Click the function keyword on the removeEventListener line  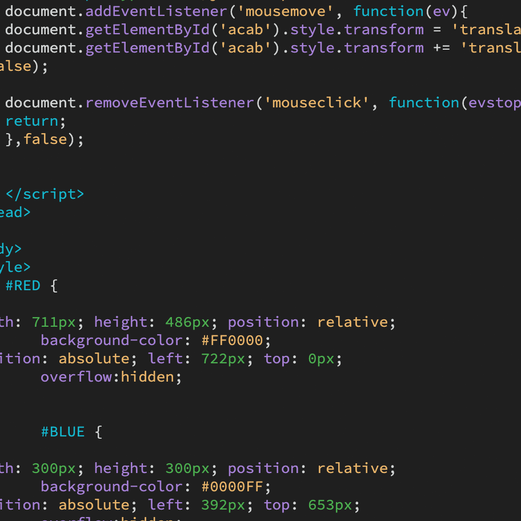[424, 103]
